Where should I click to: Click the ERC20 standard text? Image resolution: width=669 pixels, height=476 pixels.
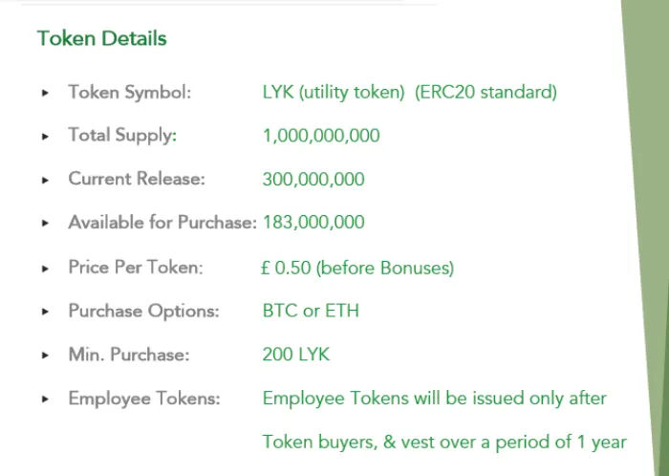pyautogui.click(x=486, y=92)
